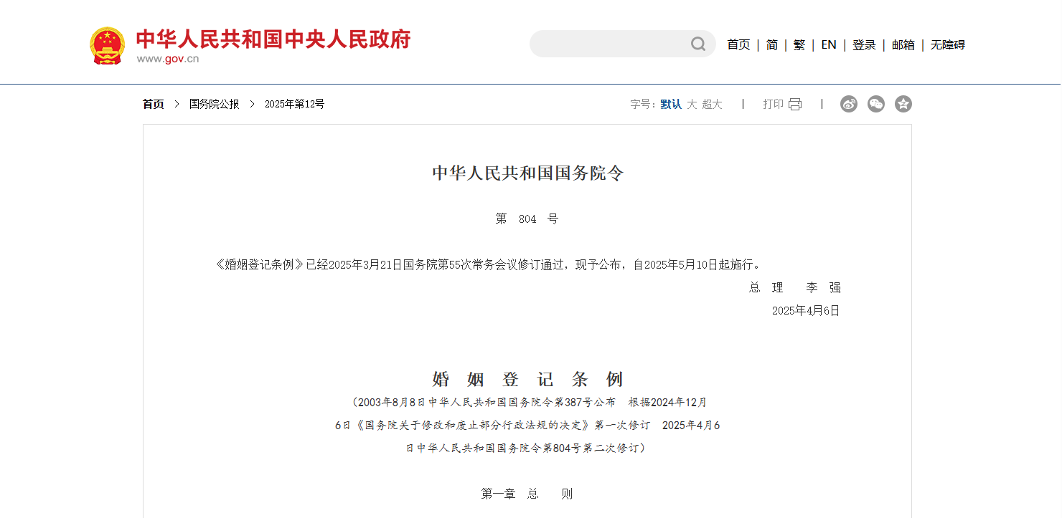Click signature line 总理 李强
Viewport: 1062px width, 518px height.
pos(795,287)
